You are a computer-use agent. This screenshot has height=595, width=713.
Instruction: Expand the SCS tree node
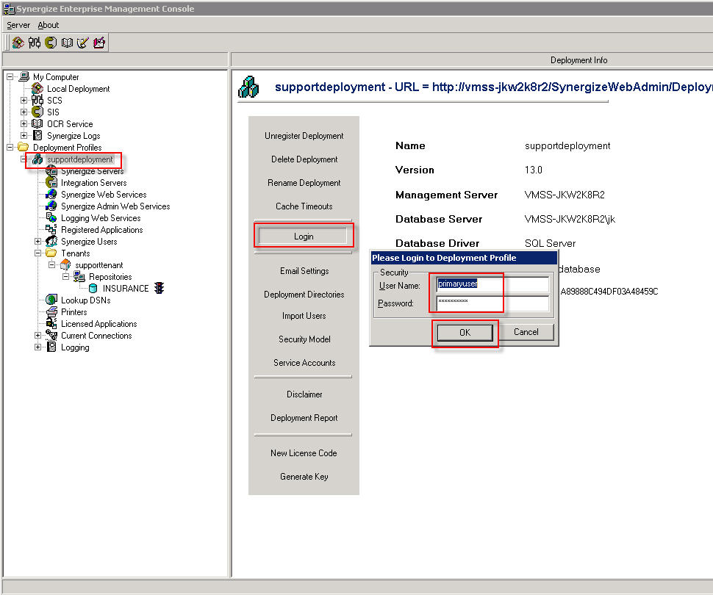click(x=24, y=100)
